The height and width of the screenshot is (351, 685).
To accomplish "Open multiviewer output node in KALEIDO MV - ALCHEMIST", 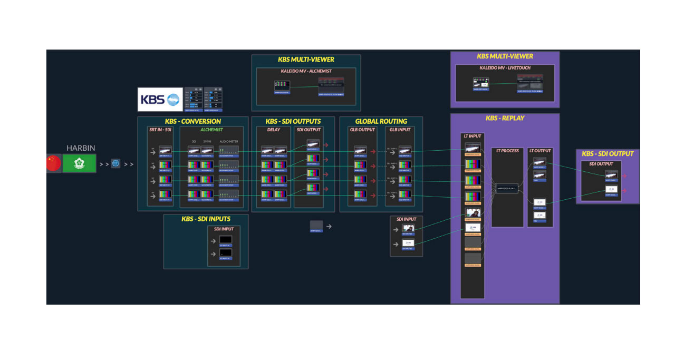I will pos(331,86).
